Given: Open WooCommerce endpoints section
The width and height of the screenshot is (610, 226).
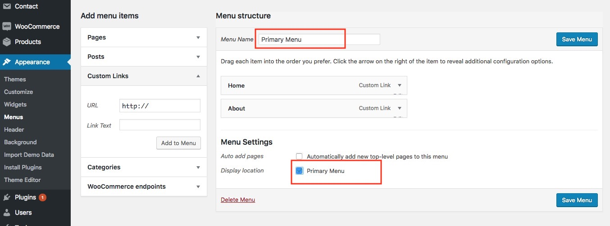Looking at the screenshot, I should click(198, 187).
